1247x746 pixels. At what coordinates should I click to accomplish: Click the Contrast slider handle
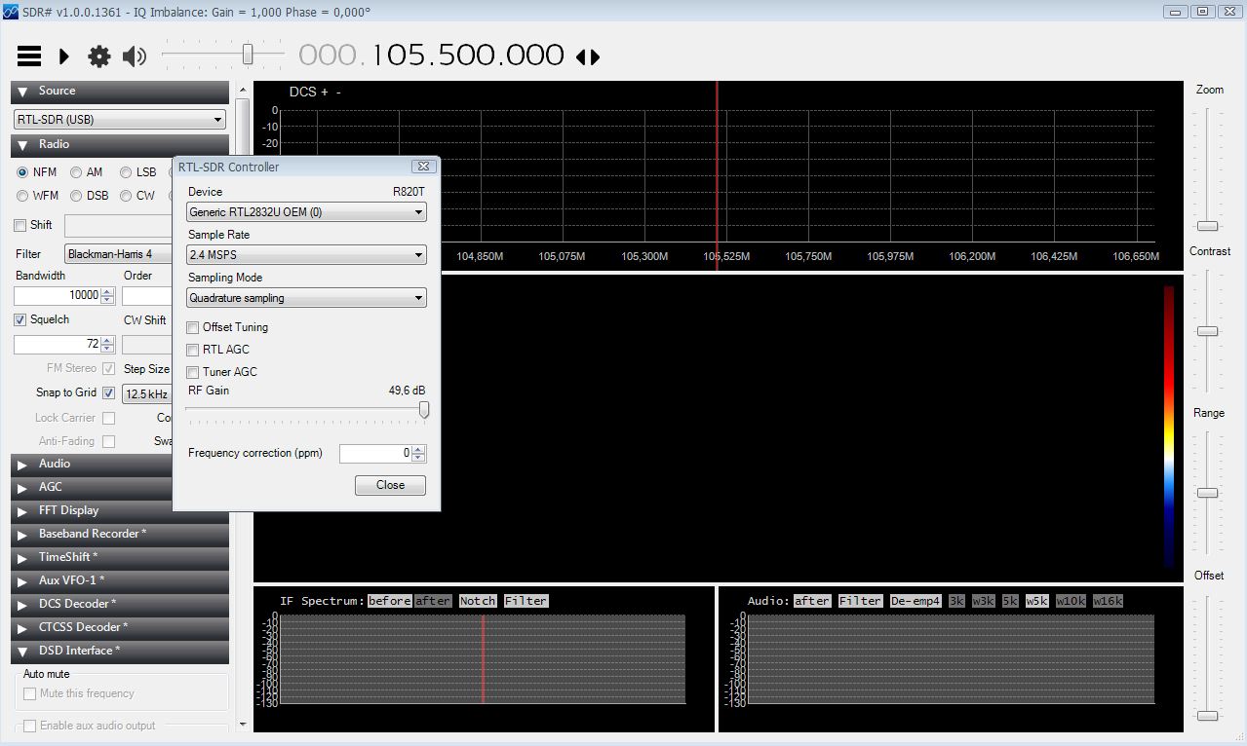pyautogui.click(x=1208, y=331)
